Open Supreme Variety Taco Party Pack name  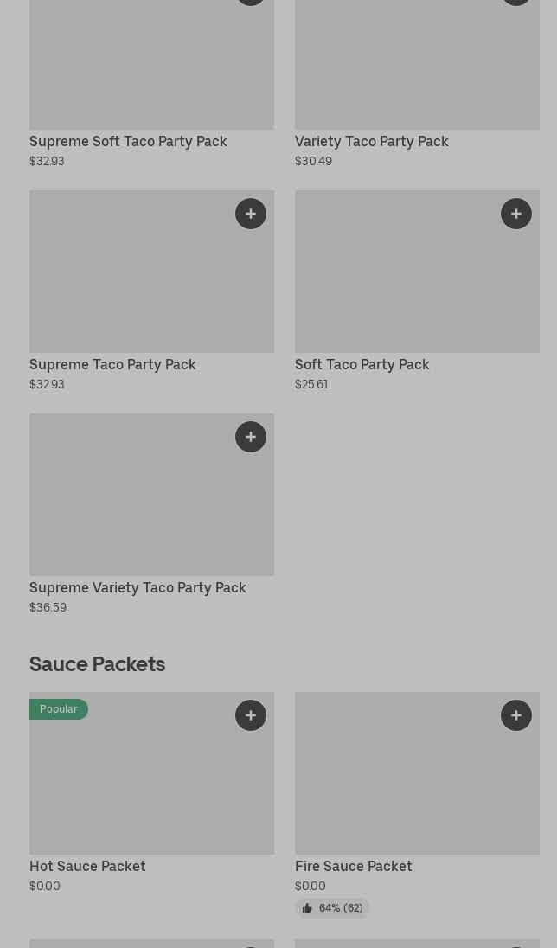[138, 587]
